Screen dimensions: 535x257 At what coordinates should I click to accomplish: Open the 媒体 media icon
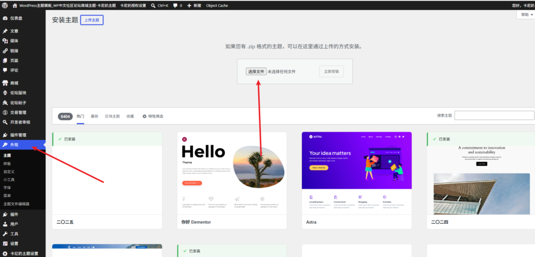point(5,41)
